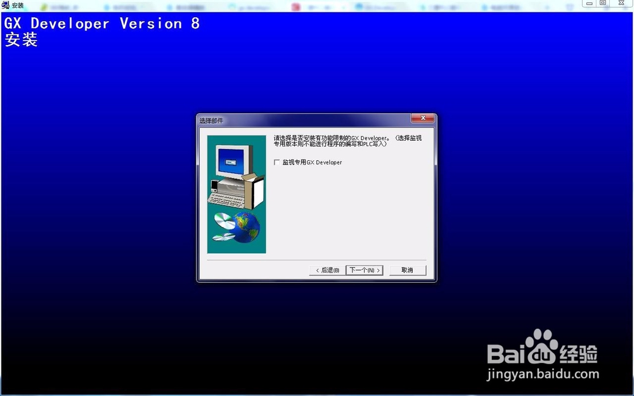Close the 安装 installer window
Viewport: 634px width, 396px height.
[x=621, y=3]
